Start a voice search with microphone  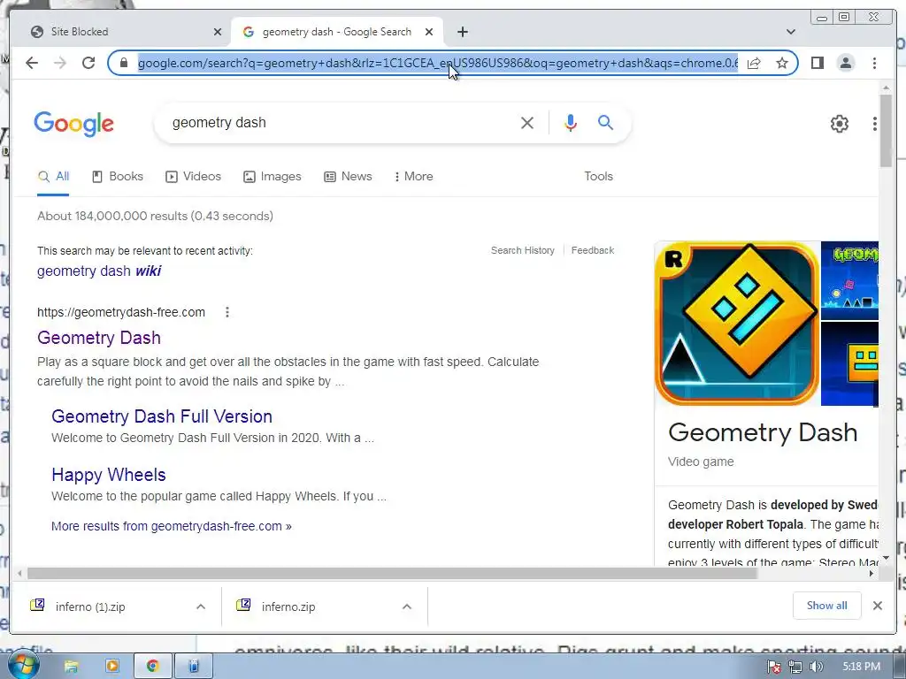tap(571, 122)
